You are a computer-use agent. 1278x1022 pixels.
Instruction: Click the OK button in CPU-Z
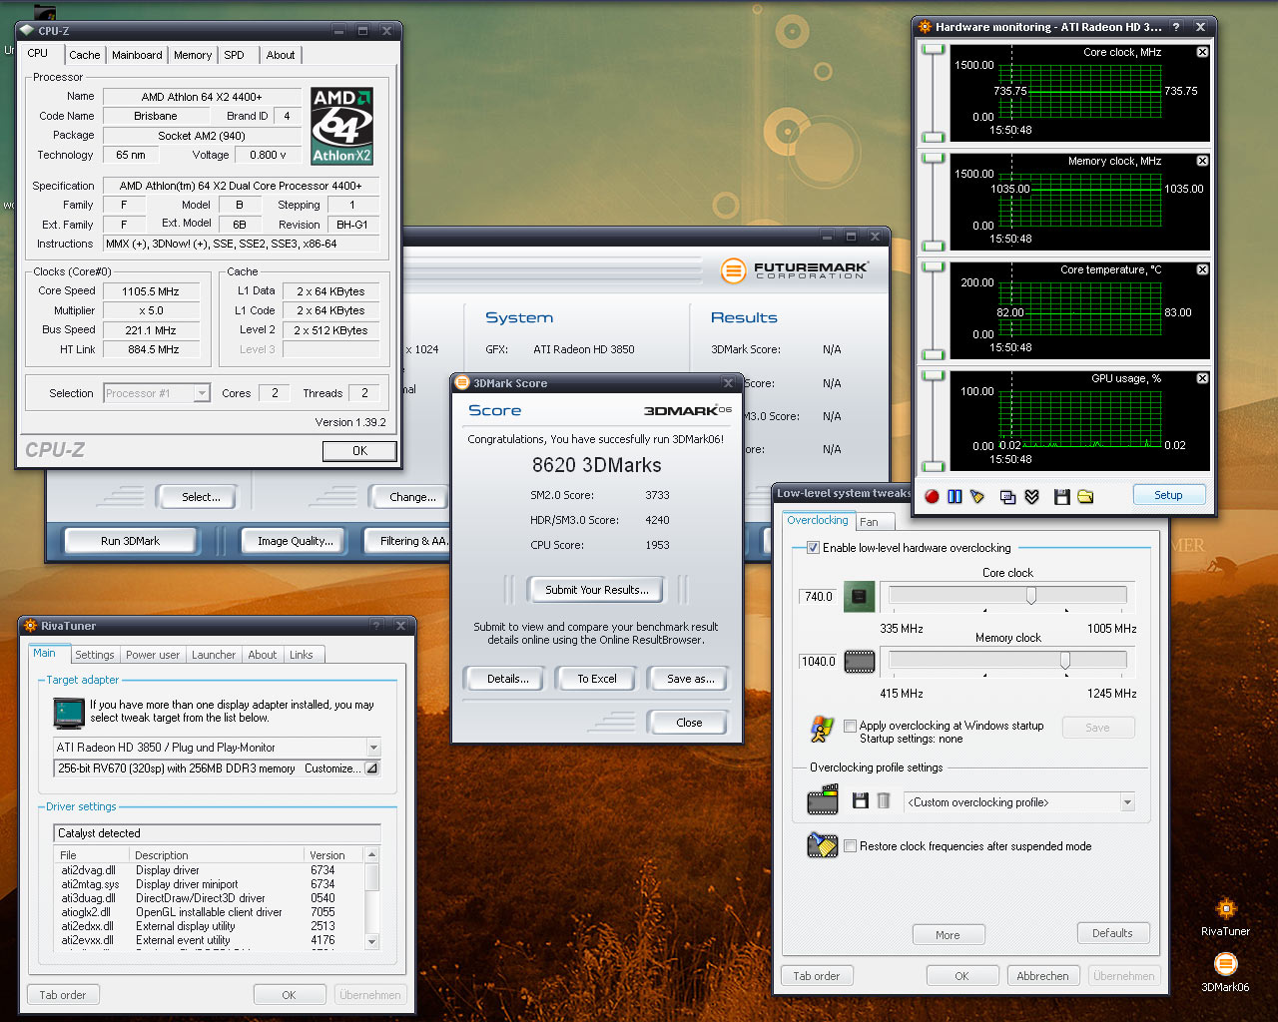(x=359, y=451)
